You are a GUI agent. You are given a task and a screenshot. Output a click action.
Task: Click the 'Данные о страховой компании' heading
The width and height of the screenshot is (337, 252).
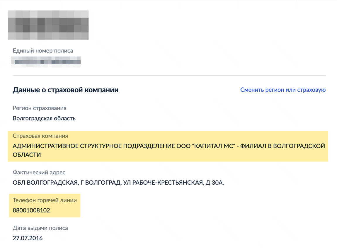(x=65, y=90)
